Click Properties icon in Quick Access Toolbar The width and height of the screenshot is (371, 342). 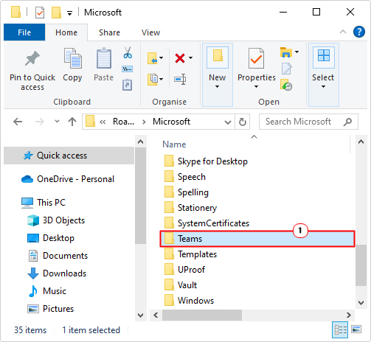click(x=40, y=13)
